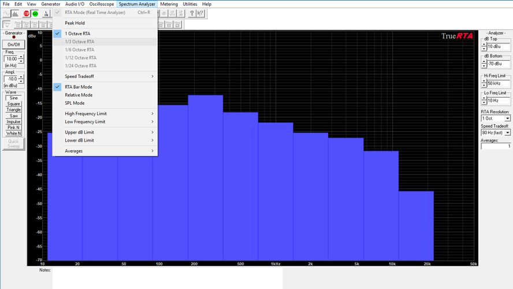Choose the Square wave button
513x289 pixels.
pyautogui.click(x=13, y=104)
